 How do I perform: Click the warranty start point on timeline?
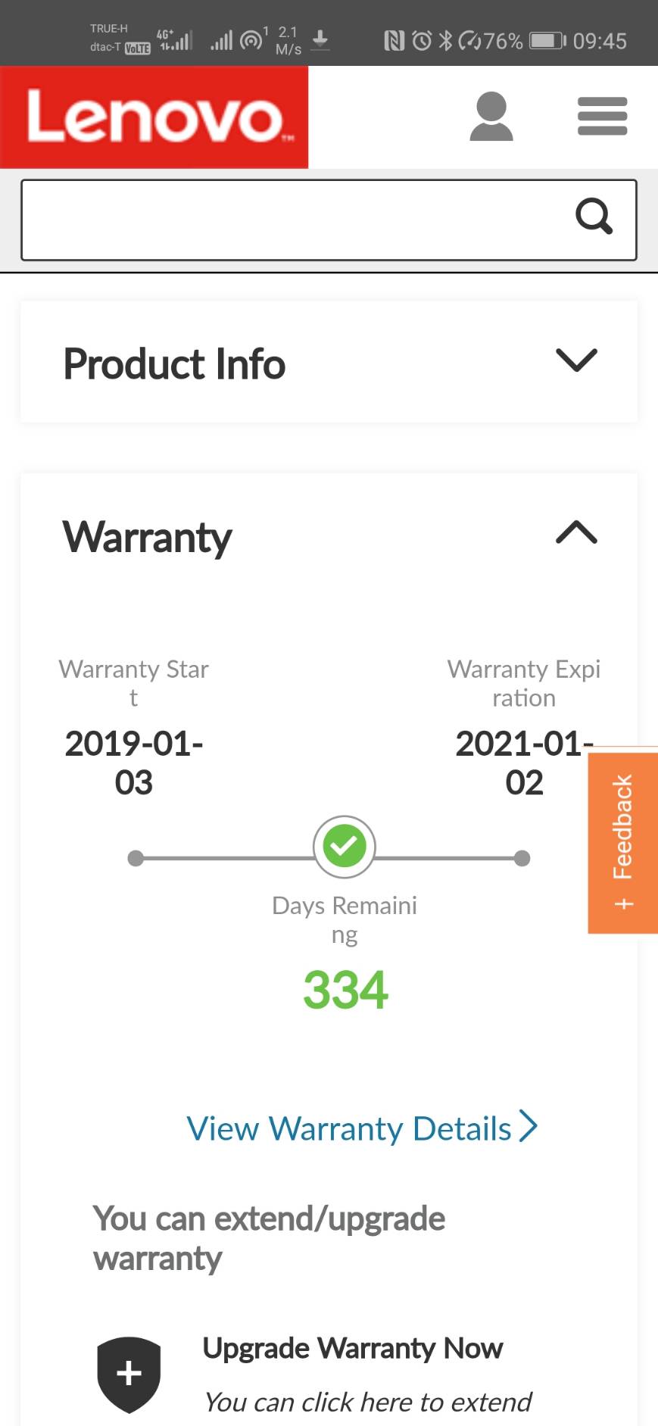pyautogui.click(x=136, y=858)
